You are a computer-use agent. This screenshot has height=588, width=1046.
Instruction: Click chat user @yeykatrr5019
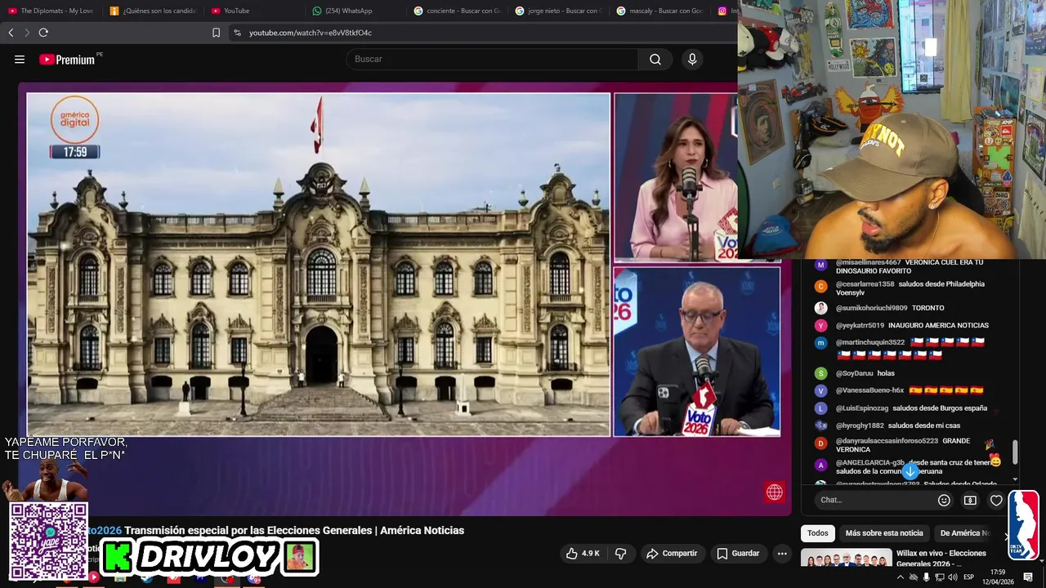(x=860, y=325)
